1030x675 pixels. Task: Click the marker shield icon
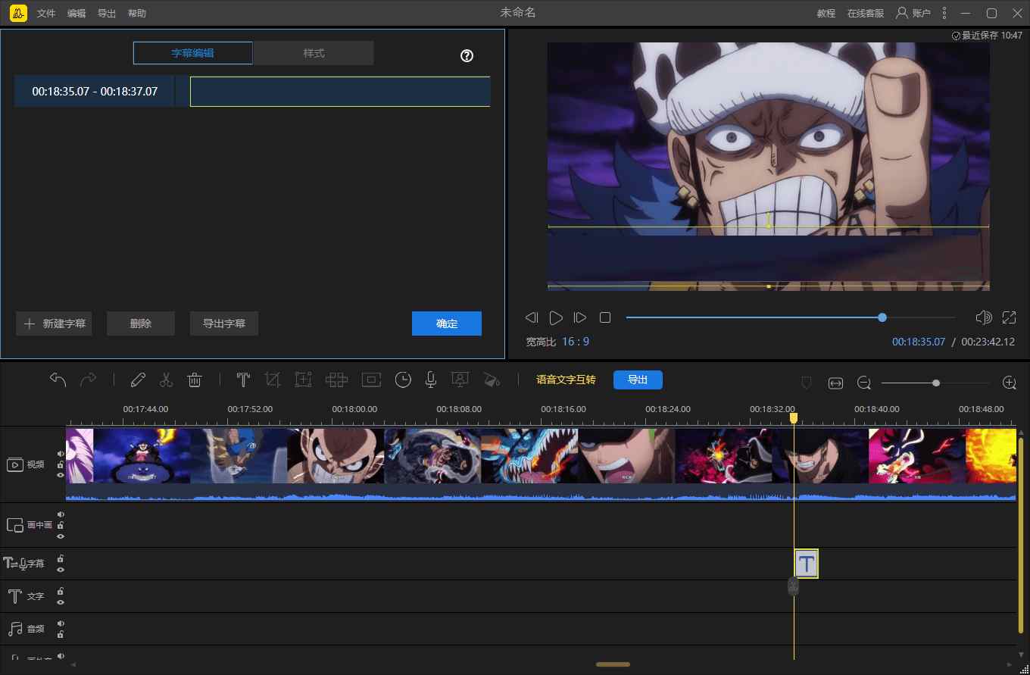(x=807, y=383)
